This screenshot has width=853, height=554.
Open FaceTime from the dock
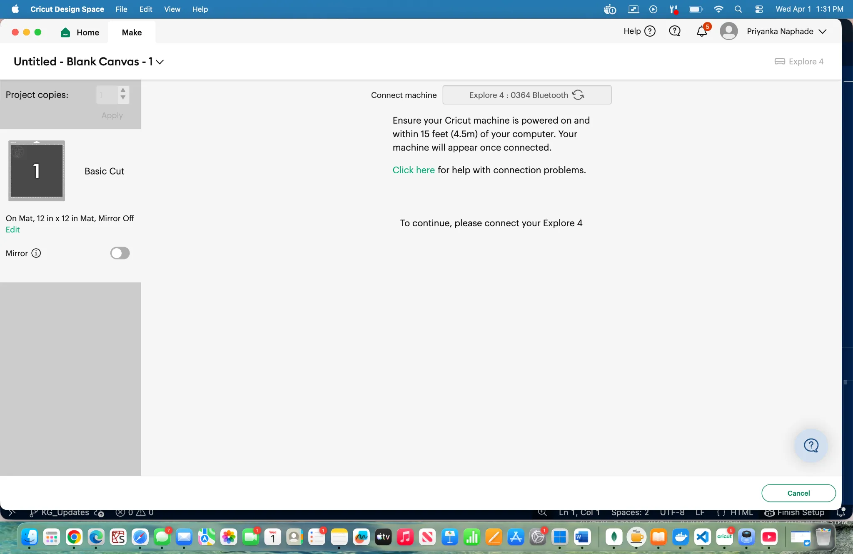tap(250, 537)
